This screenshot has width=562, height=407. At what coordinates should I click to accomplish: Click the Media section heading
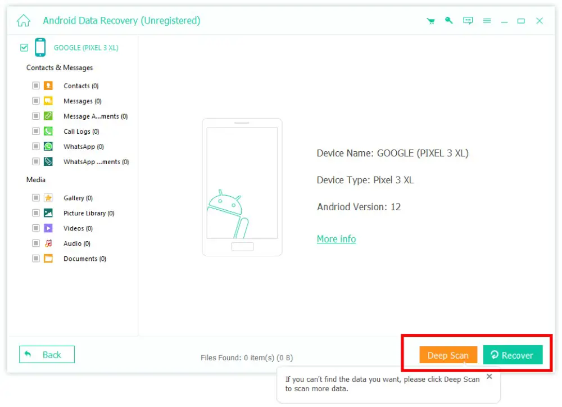36,180
